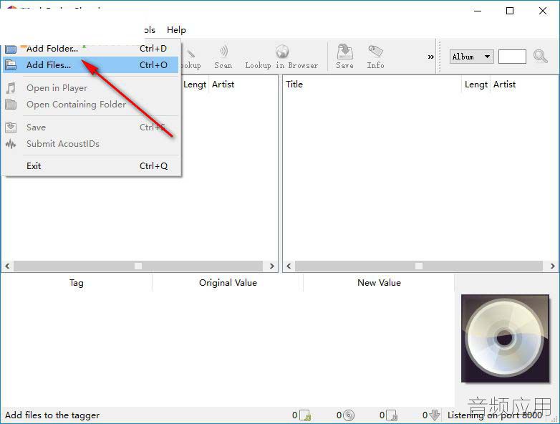Minimize the application window
The image size is (560, 424).
[478, 11]
